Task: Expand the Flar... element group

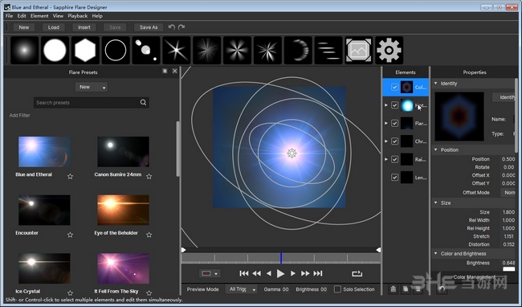Action: pyautogui.click(x=386, y=123)
